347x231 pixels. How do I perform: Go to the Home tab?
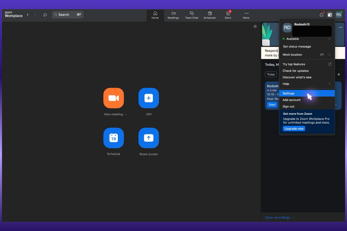pos(155,15)
